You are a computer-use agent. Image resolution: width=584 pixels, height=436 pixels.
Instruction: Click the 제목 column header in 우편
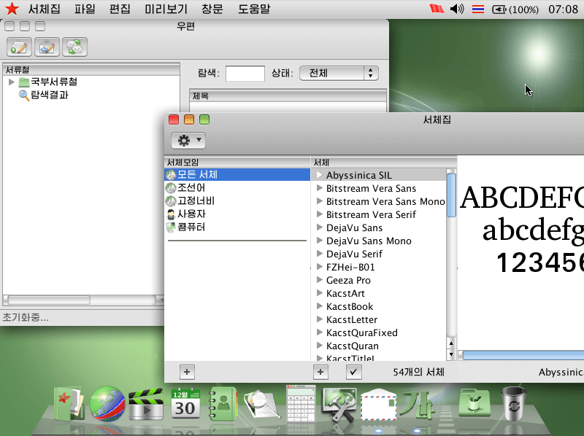tap(288, 96)
